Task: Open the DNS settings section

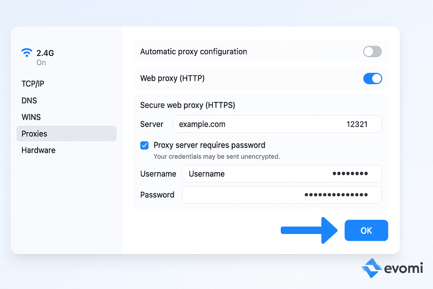Action: (28, 100)
